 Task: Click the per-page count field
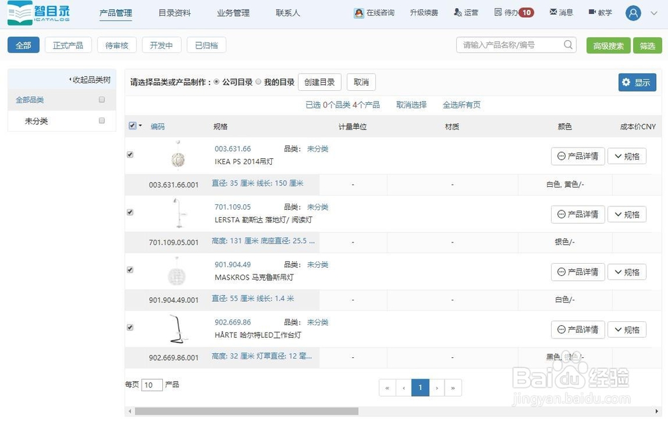coord(152,385)
